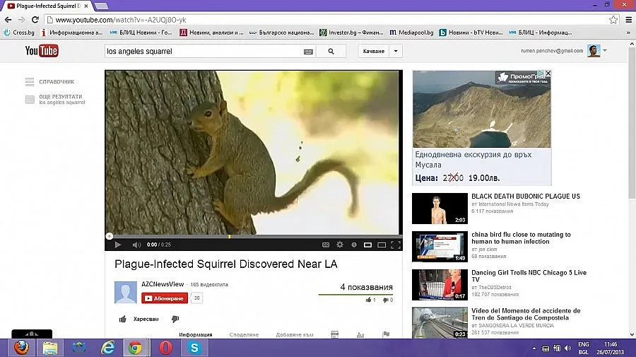Screen dimensions: 636x357
Task: Enter fullscreen video mode
Action: coord(395,245)
